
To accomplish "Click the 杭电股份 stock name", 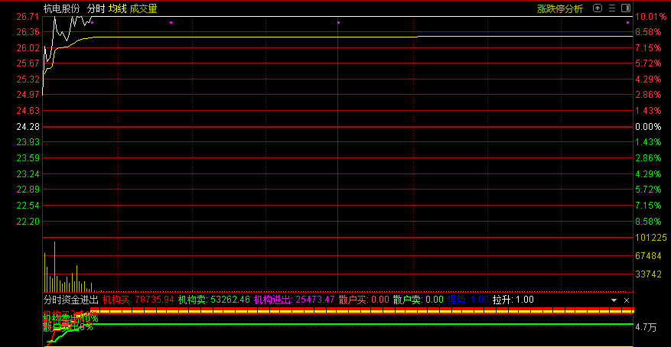I will [x=61, y=9].
